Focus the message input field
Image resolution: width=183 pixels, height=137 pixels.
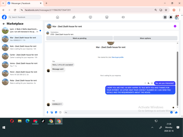pyautogui.click(x=116, y=112)
